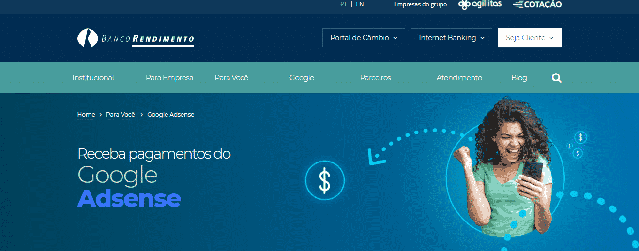
Task: Open the Para Empresa menu
Action: (x=169, y=78)
